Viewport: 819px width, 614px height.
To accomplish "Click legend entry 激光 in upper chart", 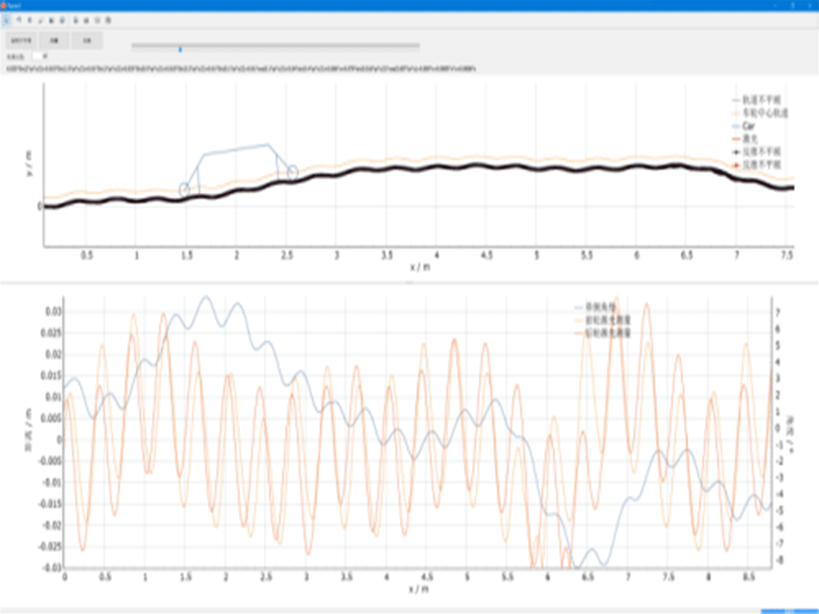I will 745,139.
